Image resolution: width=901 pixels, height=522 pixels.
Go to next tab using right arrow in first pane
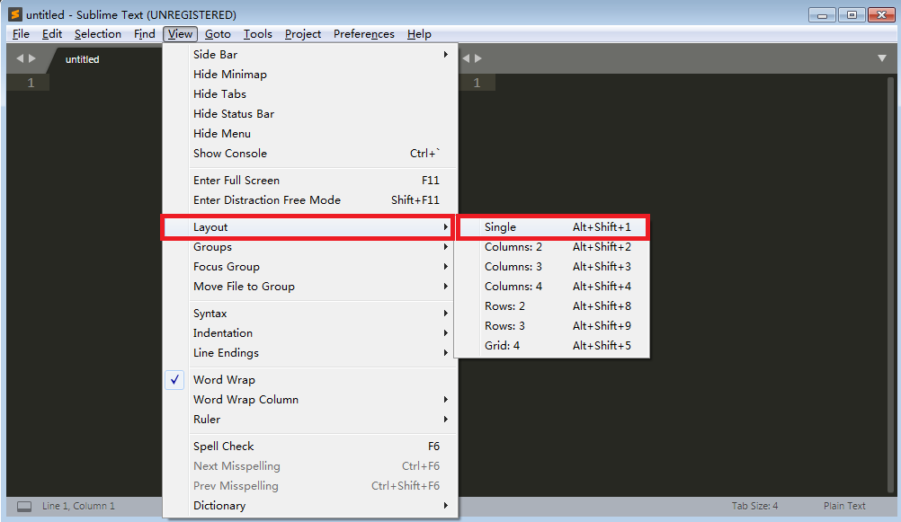tap(32, 58)
